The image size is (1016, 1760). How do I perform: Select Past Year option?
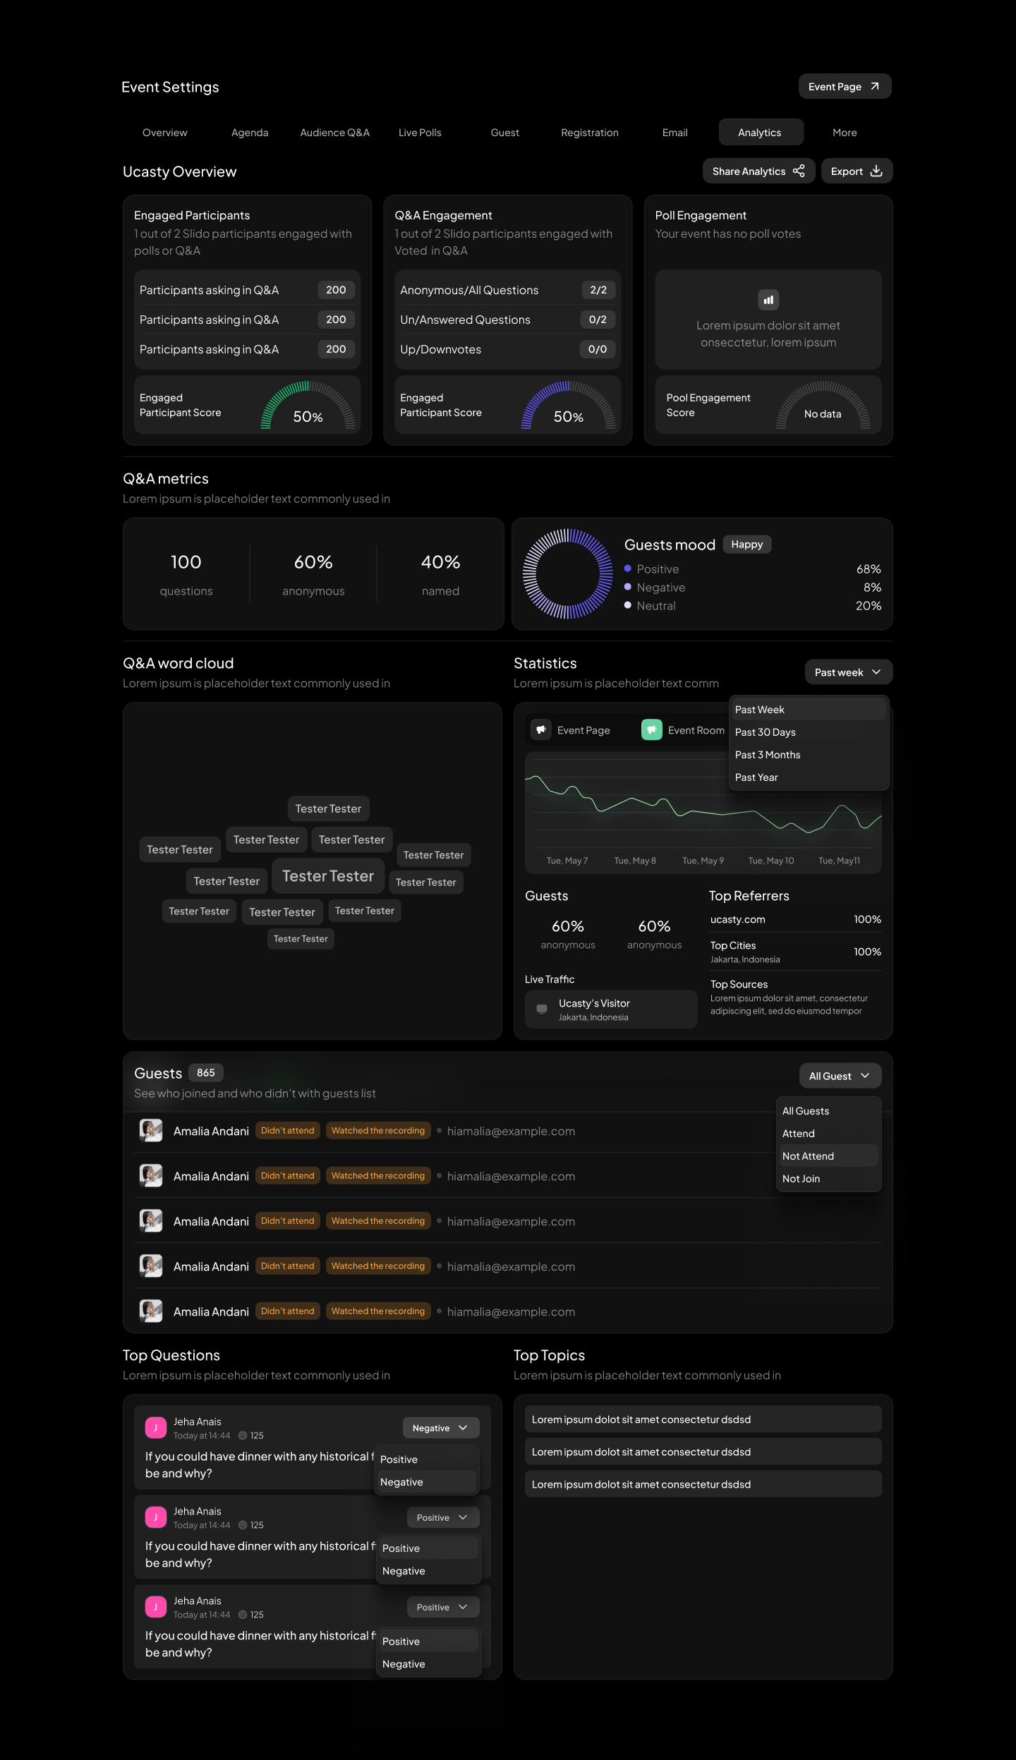tap(809, 777)
